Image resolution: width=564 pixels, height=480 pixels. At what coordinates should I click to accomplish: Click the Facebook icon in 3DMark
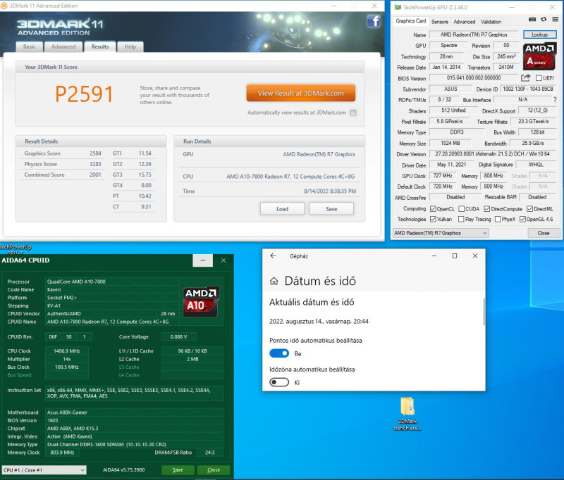point(374,22)
